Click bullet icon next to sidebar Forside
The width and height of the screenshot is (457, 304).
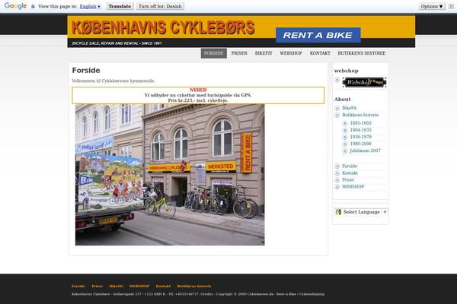coord(337,166)
